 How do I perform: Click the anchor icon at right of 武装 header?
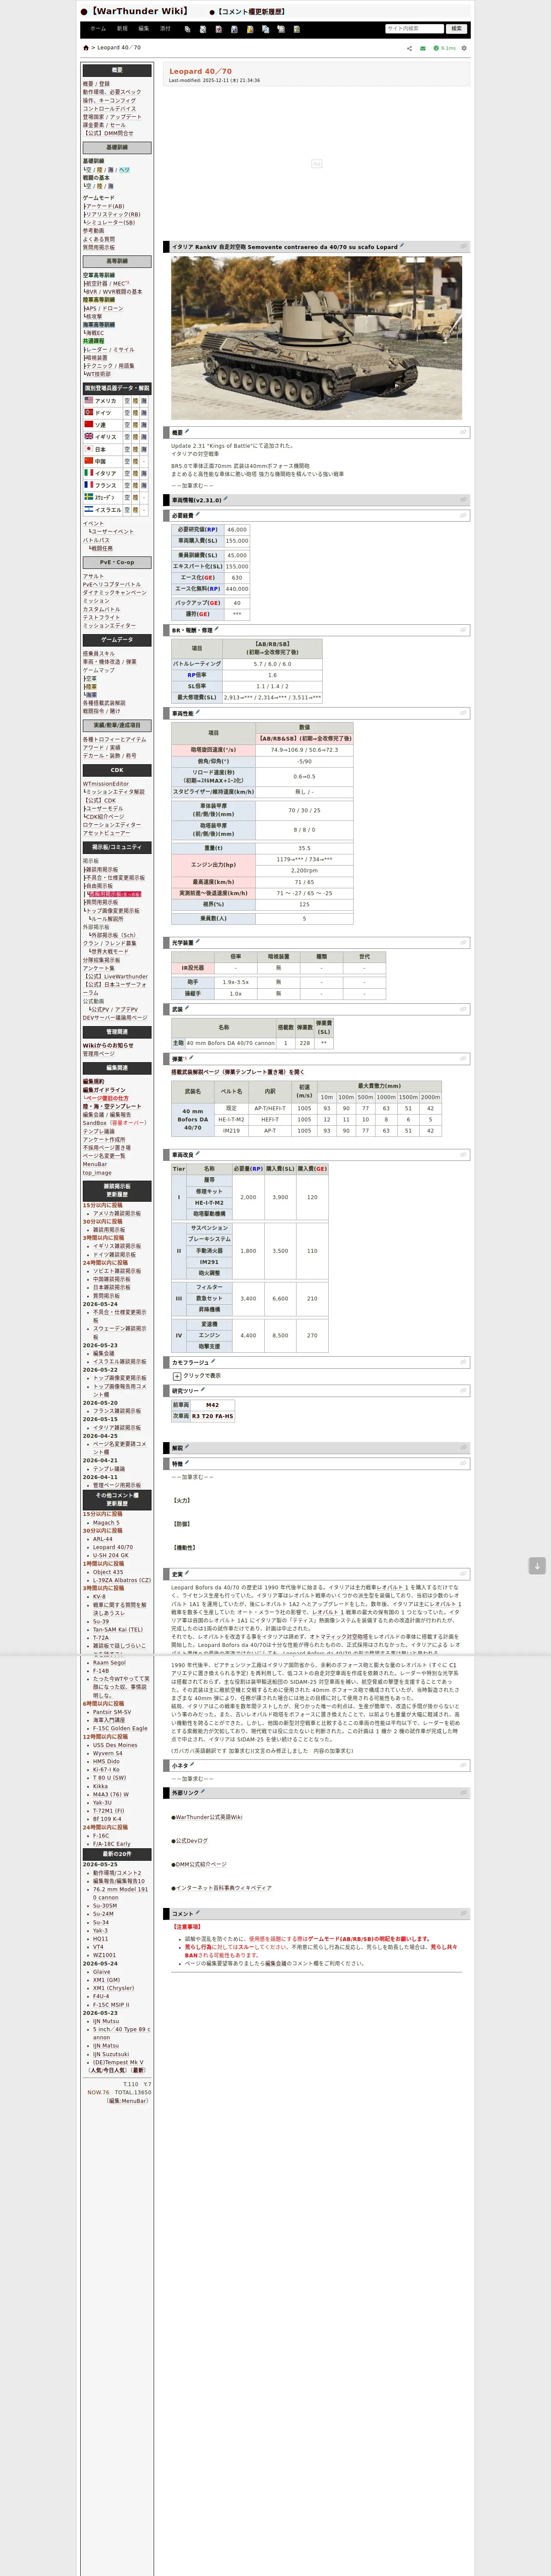pos(463,1009)
